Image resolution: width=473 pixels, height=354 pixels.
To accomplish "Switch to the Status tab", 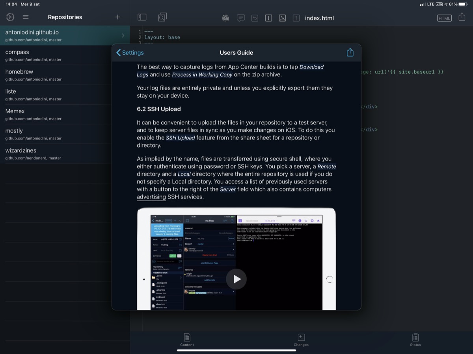I will (x=415, y=340).
